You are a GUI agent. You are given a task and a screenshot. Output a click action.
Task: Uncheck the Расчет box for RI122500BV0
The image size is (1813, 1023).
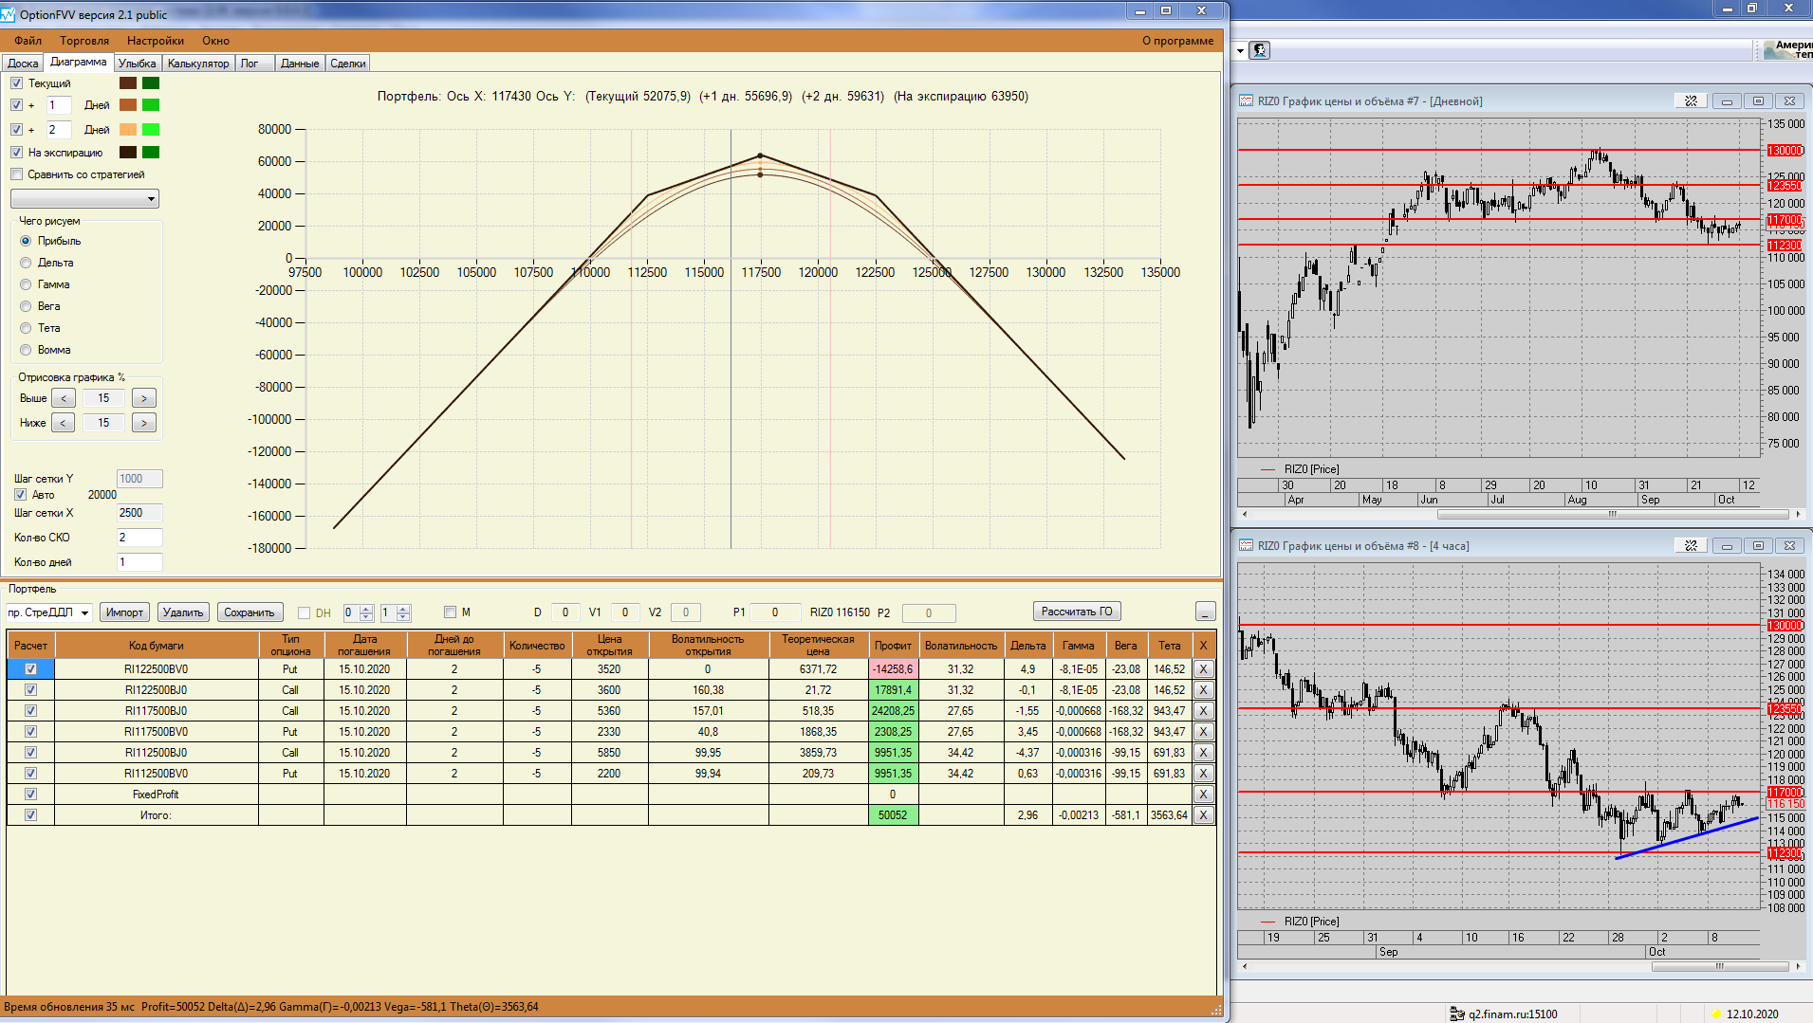tap(30, 668)
